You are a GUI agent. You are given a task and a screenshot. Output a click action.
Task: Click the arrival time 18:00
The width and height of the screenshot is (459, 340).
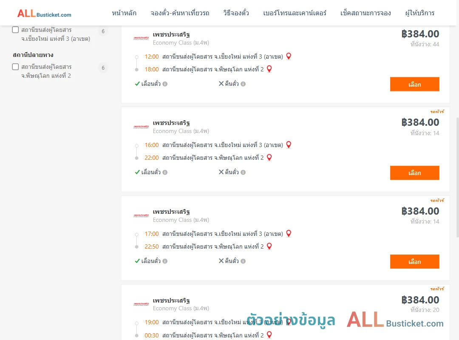152,69
